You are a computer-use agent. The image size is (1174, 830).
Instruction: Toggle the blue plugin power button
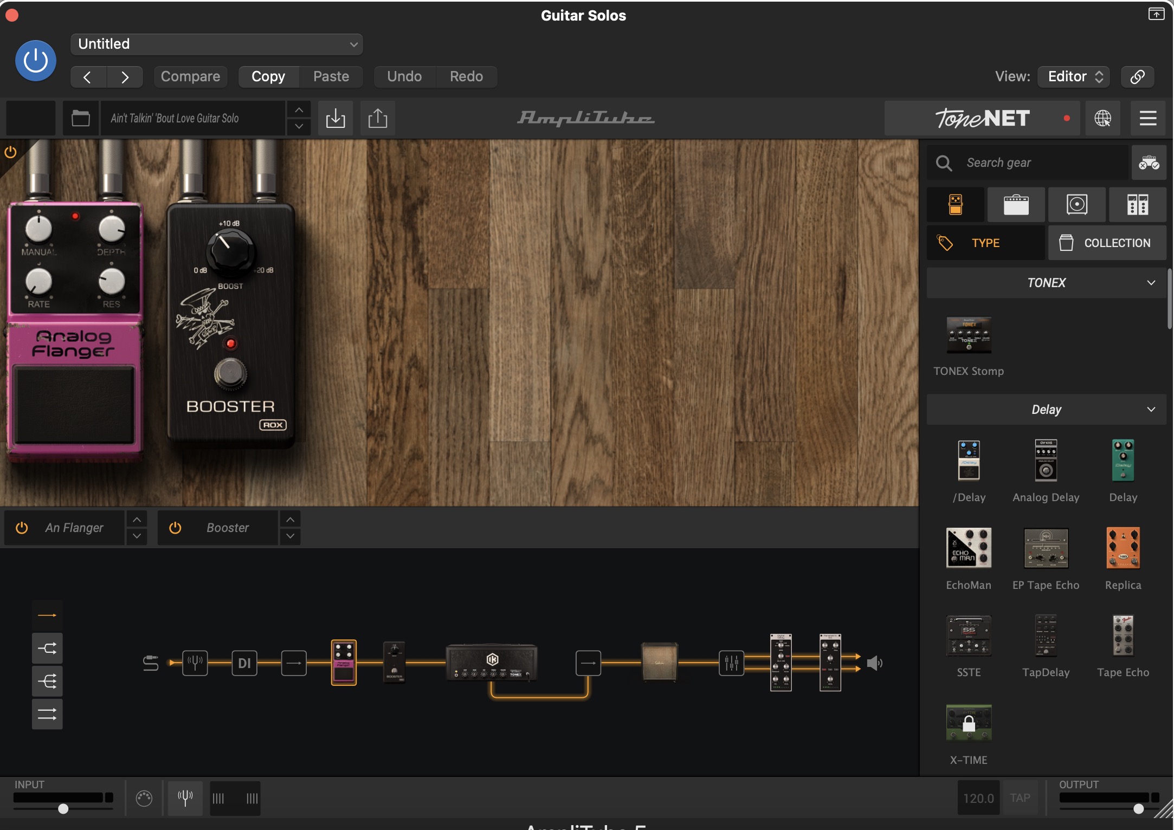[36, 61]
